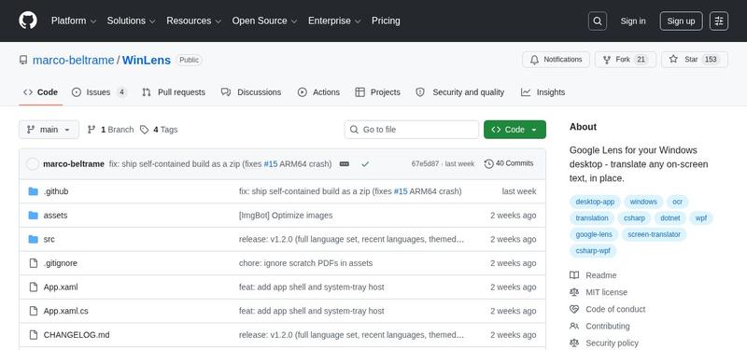Viewport: 747px width, 350px height.
Task: Expand the Open Source menu
Action: point(264,21)
